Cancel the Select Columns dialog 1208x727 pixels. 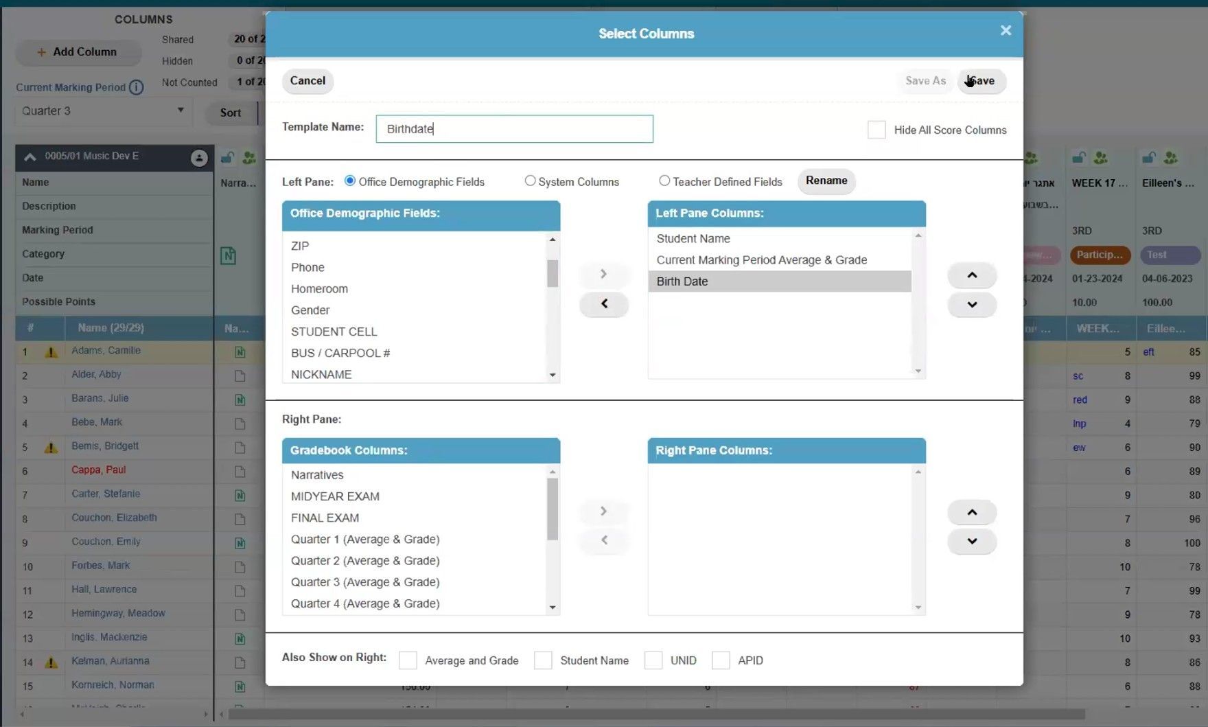tap(307, 80)
